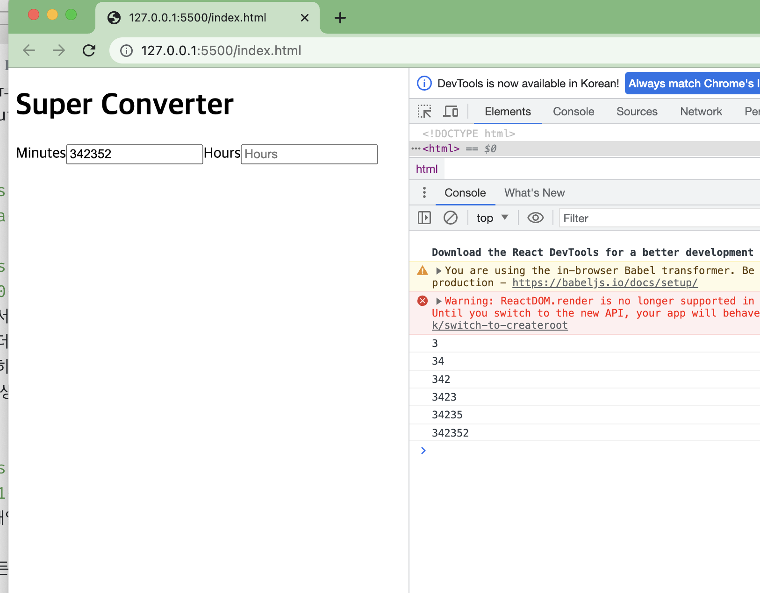
Task: Click the yellow warning triangle icon
Action: point(423,271)
